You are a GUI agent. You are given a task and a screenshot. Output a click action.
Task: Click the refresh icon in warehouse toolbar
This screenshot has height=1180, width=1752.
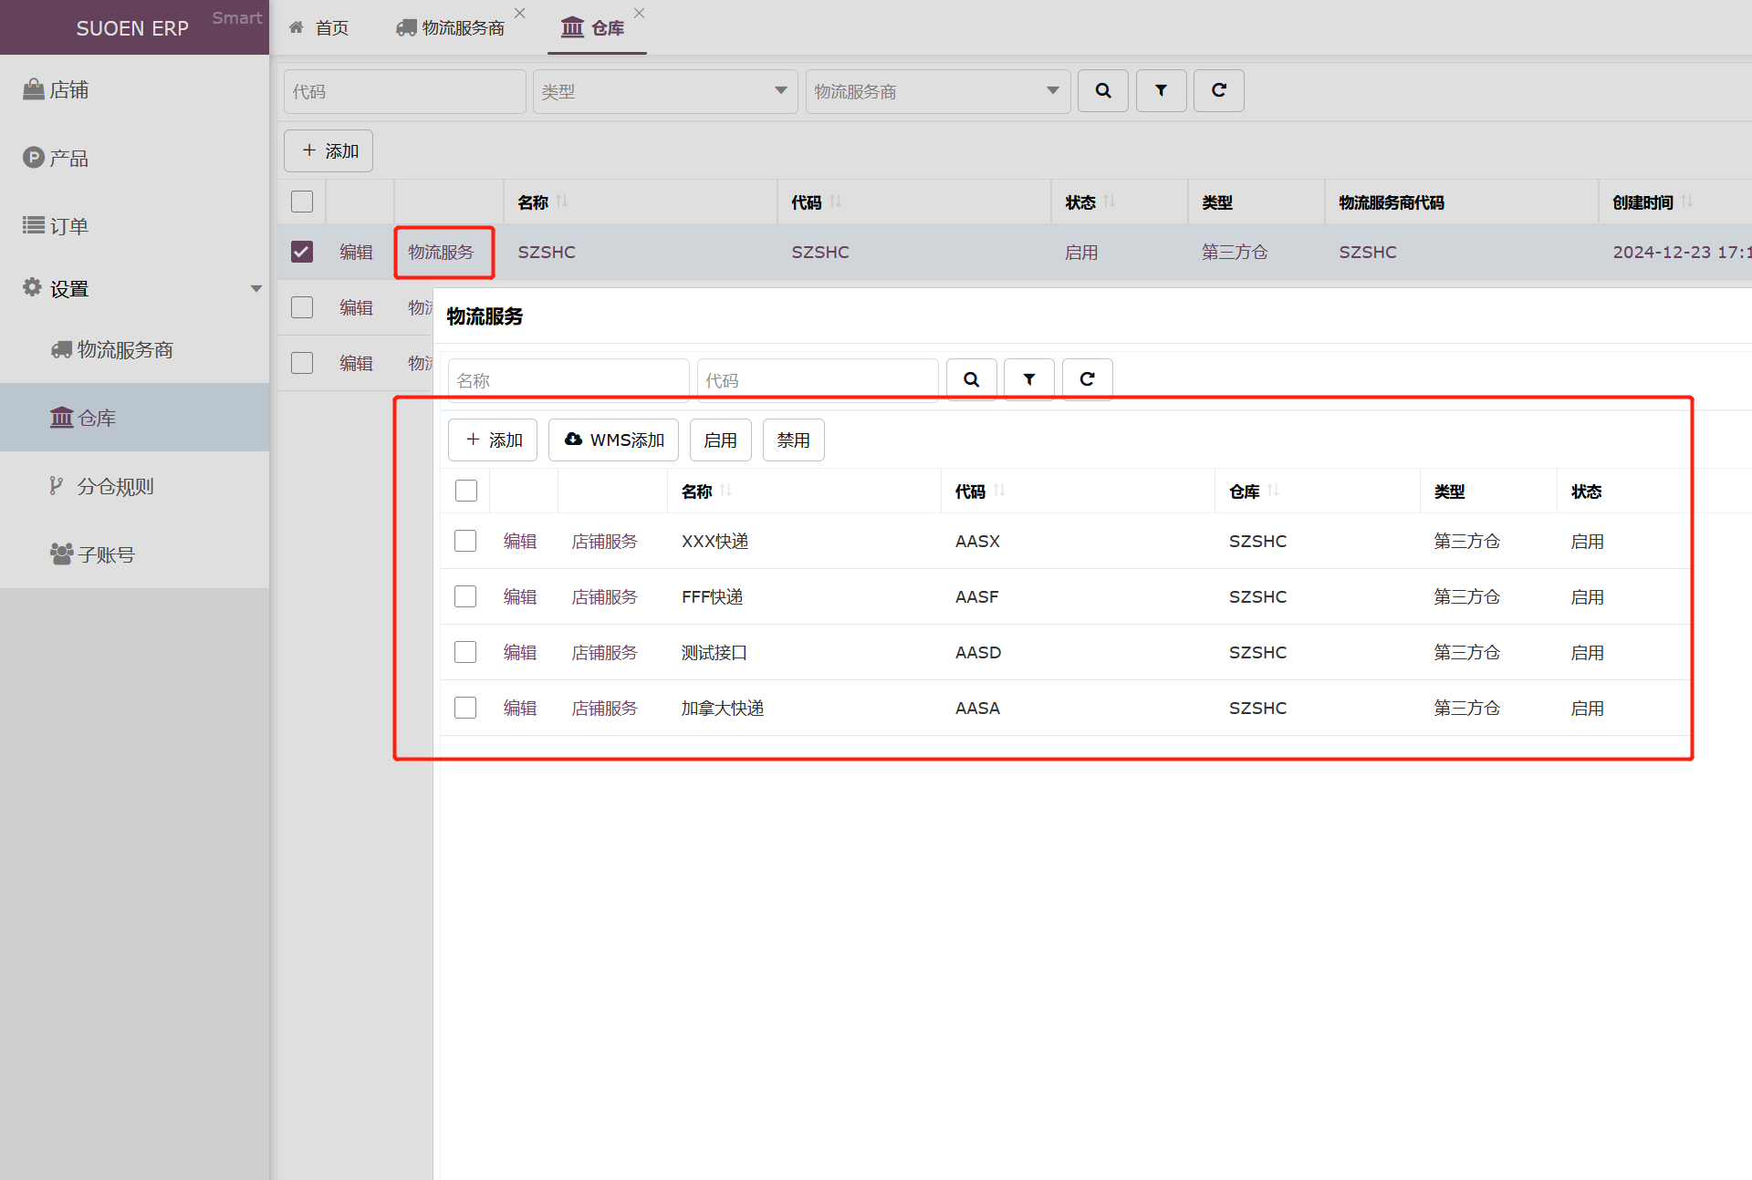pyautogui.click(x=1219, y=91)
